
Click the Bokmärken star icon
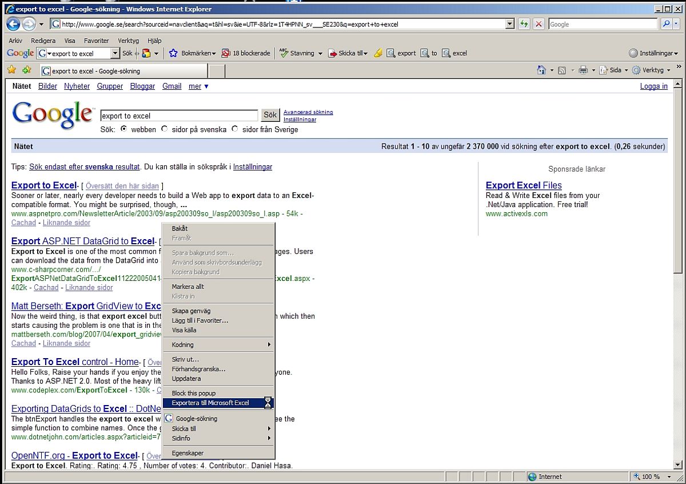[x=173, y=53]
